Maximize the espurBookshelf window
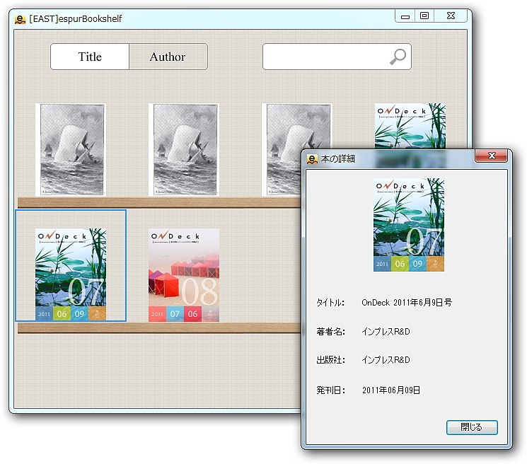 [x=424, y=16]
